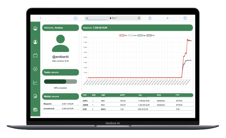Click the EXG column header
The height and width of the screenshot is (138, 226).
tap(159, 95)
